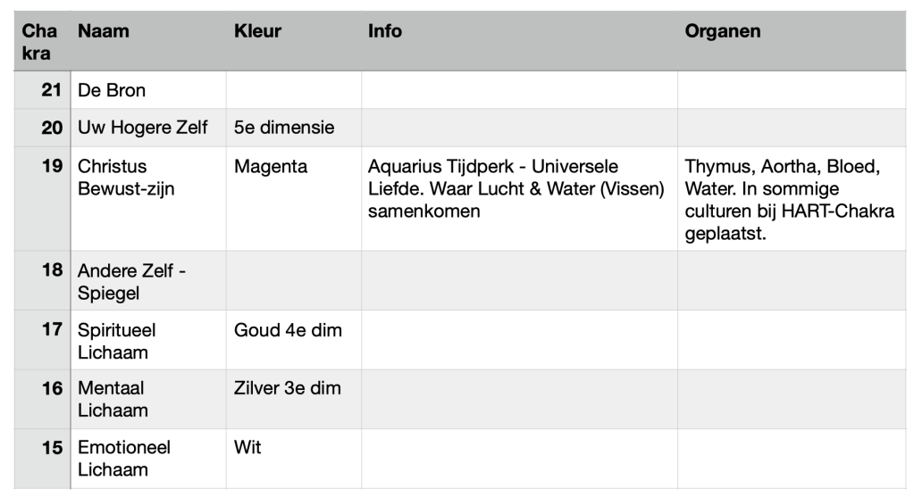Screen dimensions: 914x497
Task: Select the Mentaal Lichaam cell
Action: point(112,399)
